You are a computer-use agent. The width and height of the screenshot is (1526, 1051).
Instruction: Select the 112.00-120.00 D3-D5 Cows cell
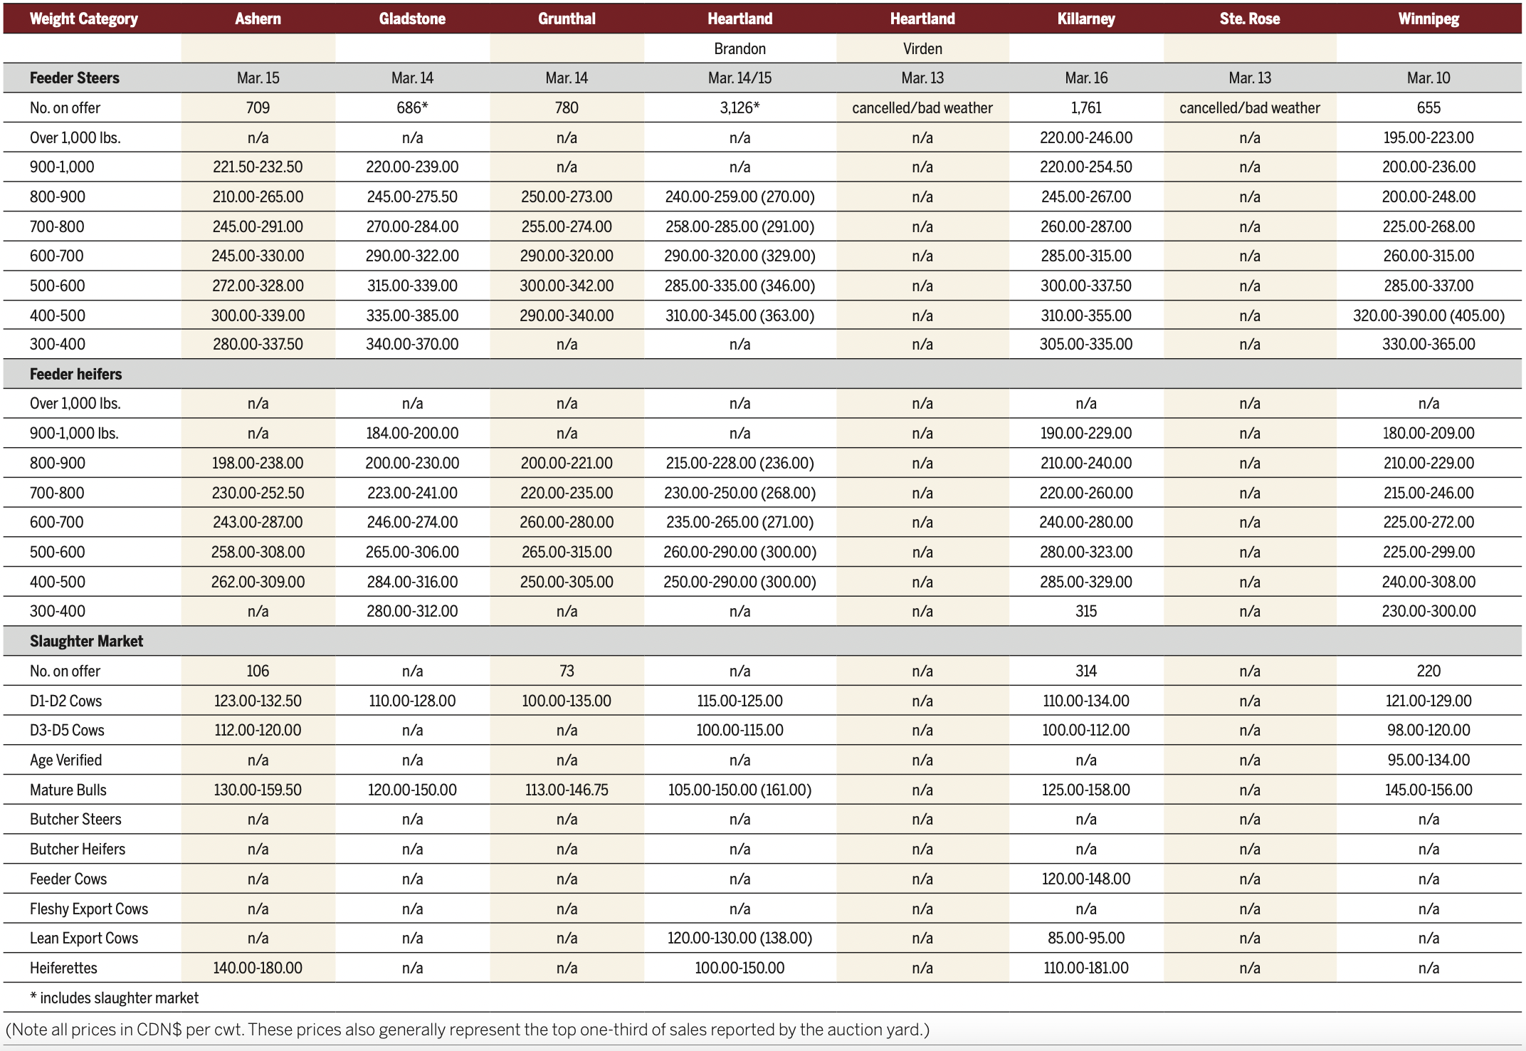tap(258, 730)
